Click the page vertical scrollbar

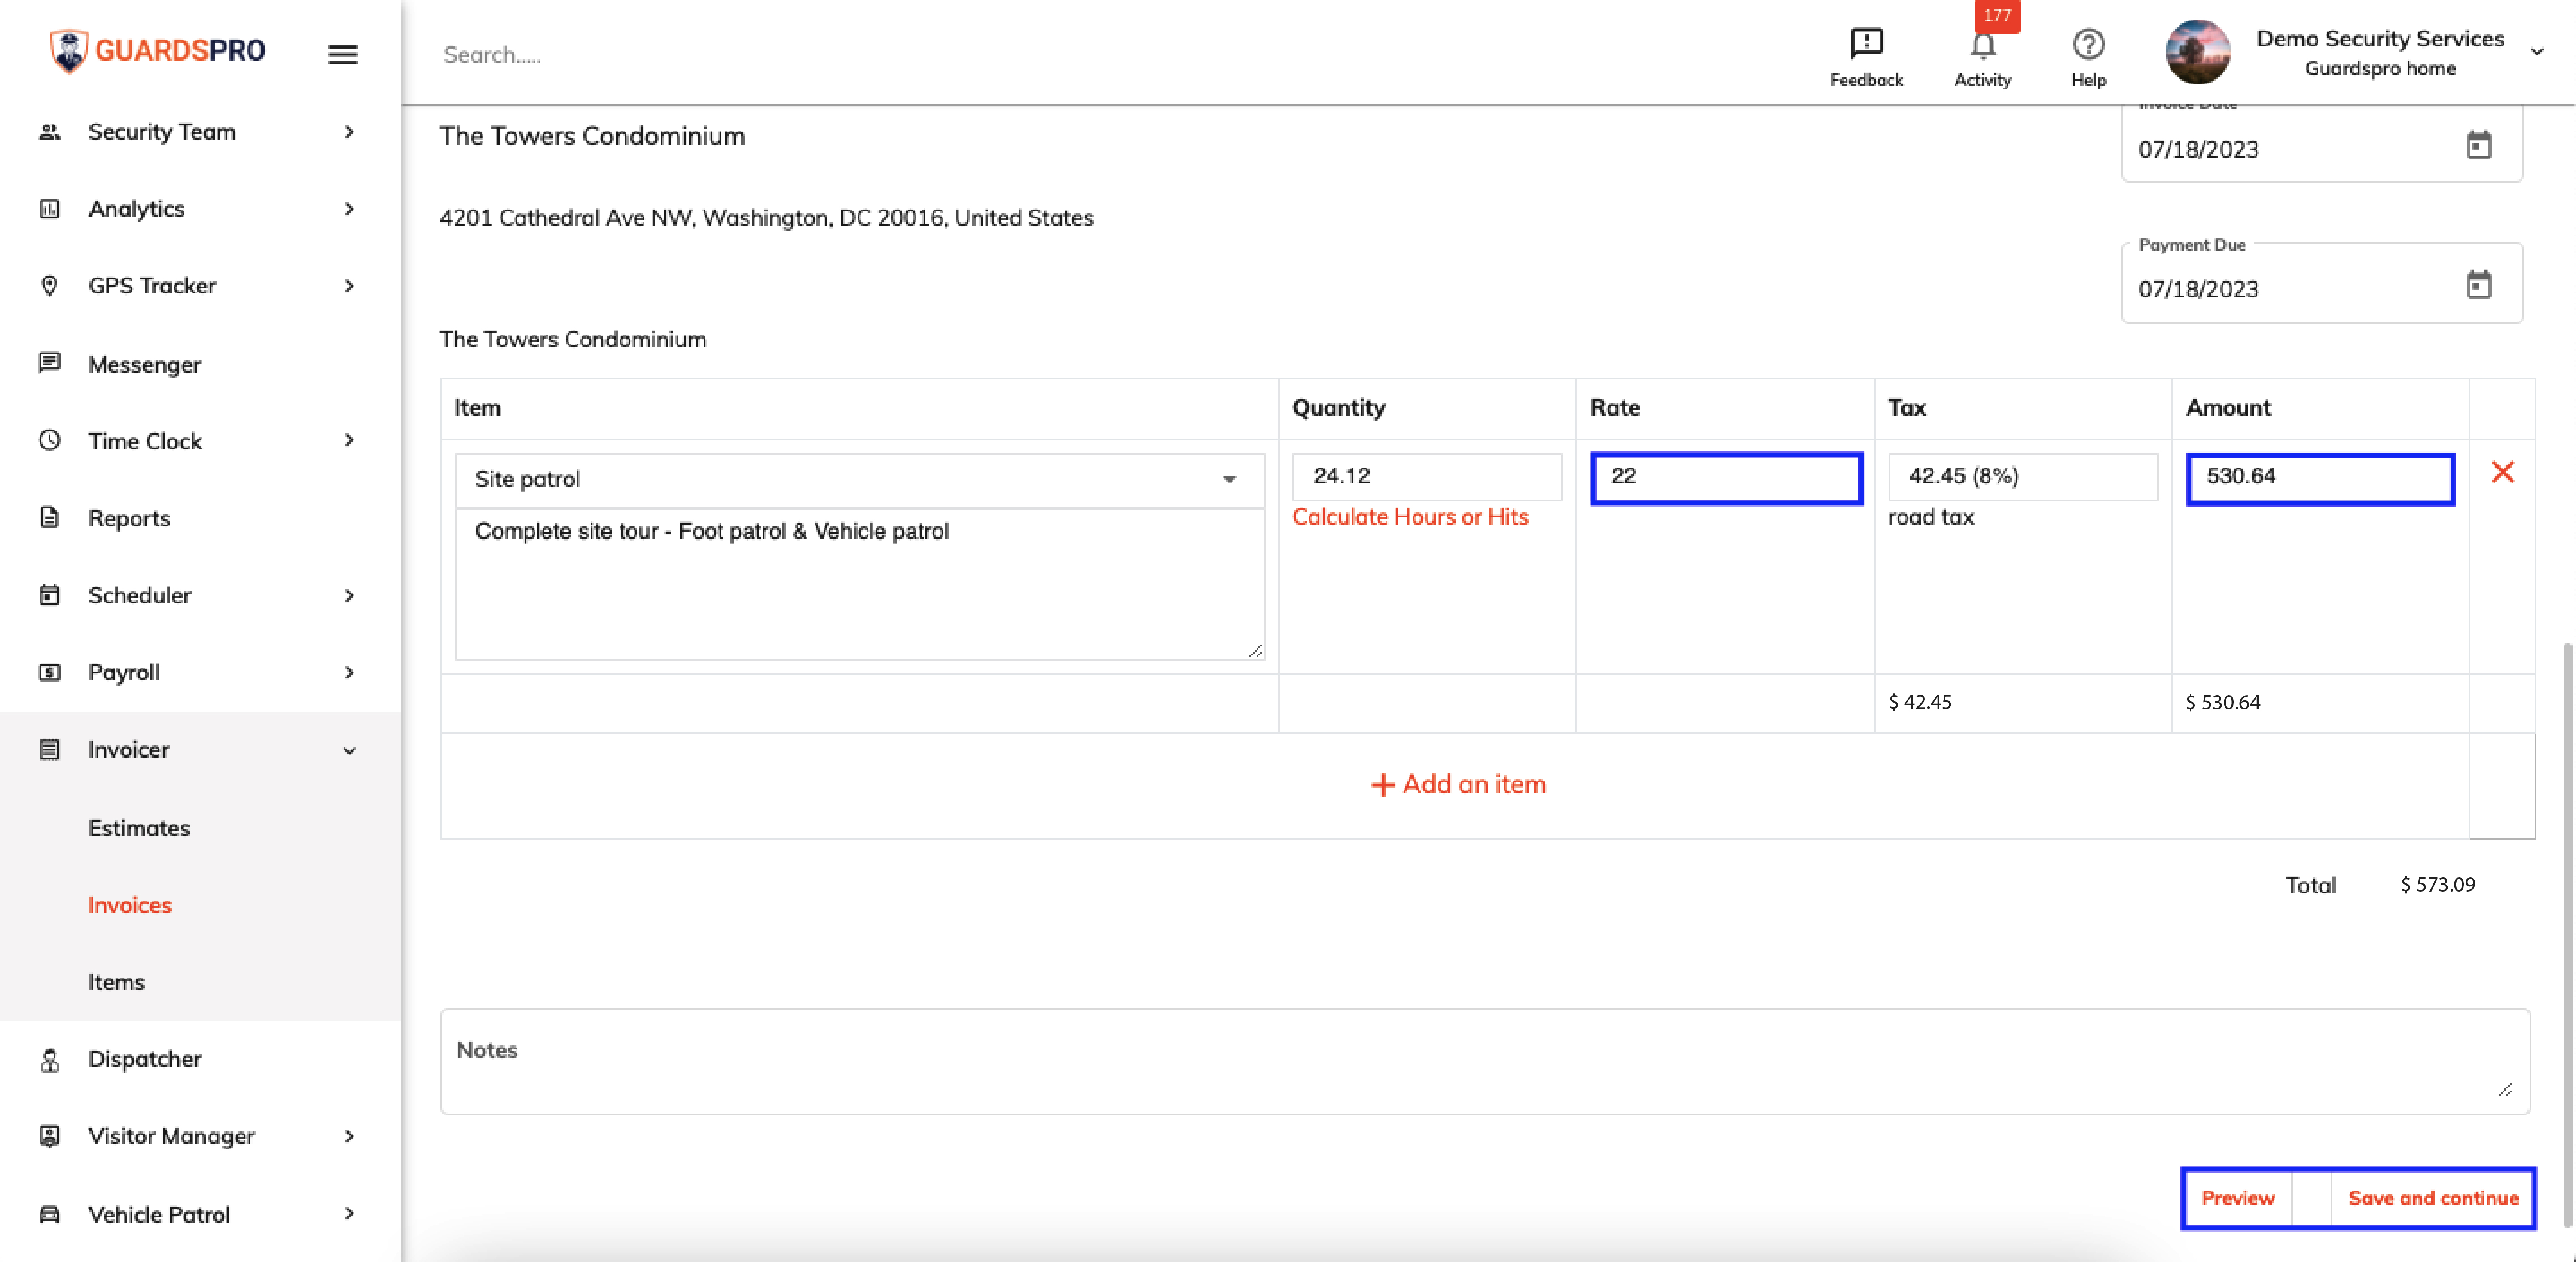[2566, 935]
